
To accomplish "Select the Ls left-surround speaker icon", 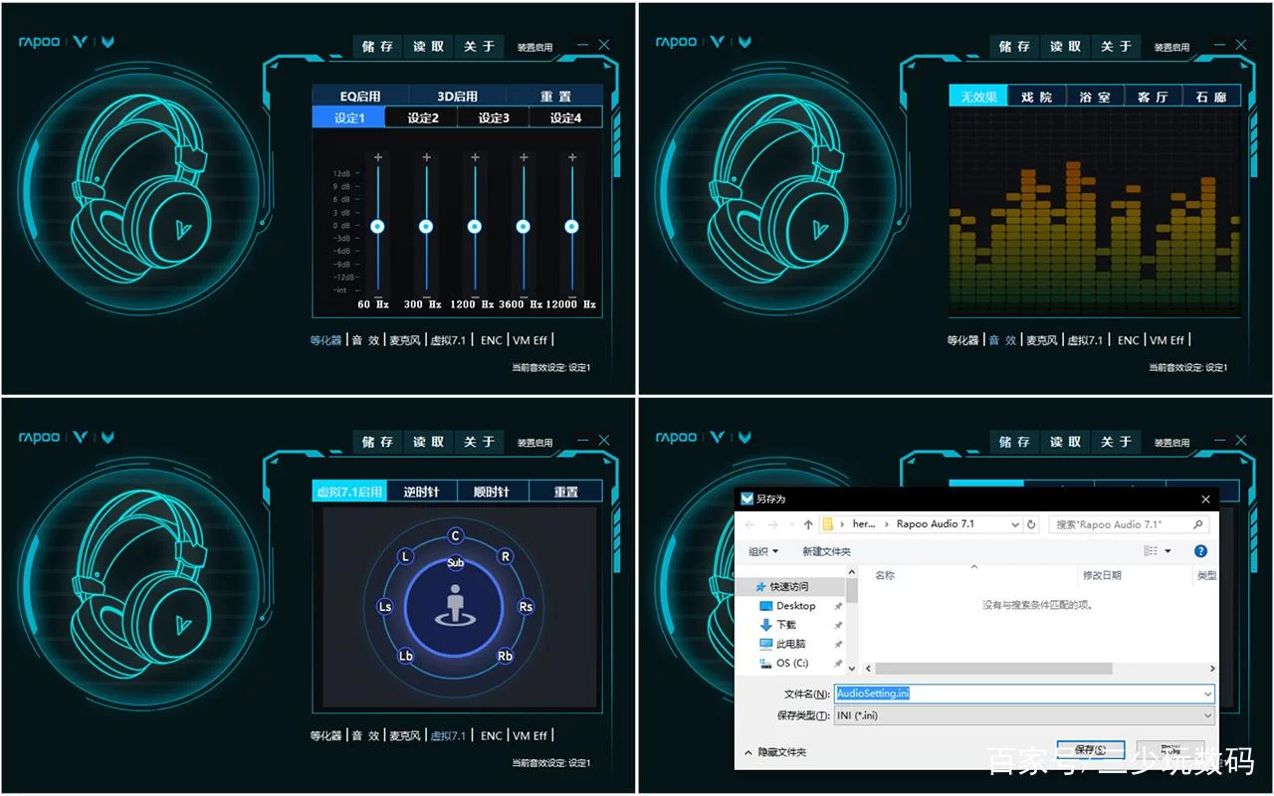I will point(385,606).
